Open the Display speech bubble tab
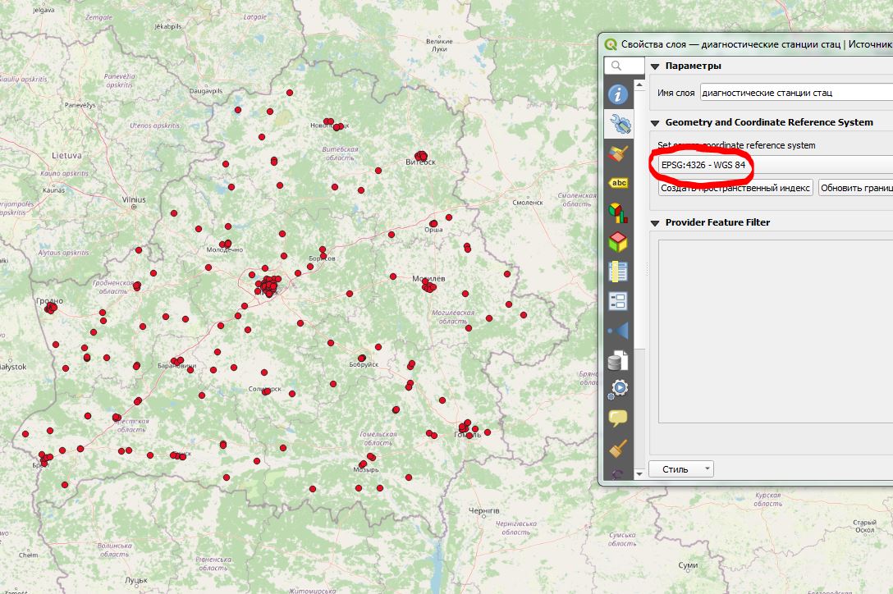The image size is (893, 594). (x=618, y=418)
